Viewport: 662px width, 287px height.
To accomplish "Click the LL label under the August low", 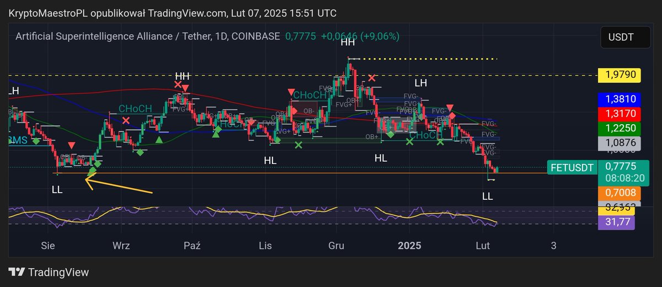I will click(57, 189).
